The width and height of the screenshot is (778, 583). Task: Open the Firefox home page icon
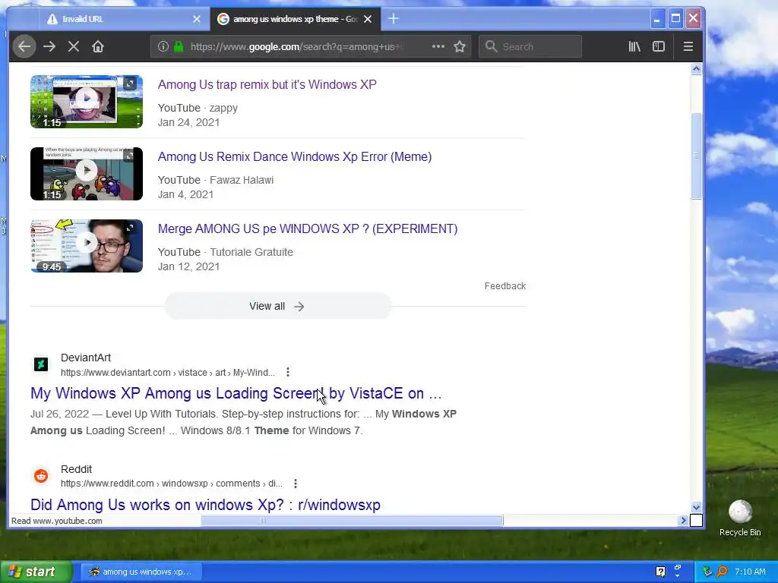point(98,46)
